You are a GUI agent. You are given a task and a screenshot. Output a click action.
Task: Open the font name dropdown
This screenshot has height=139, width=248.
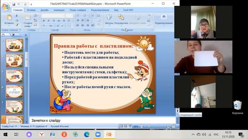(x=64, y=15)
